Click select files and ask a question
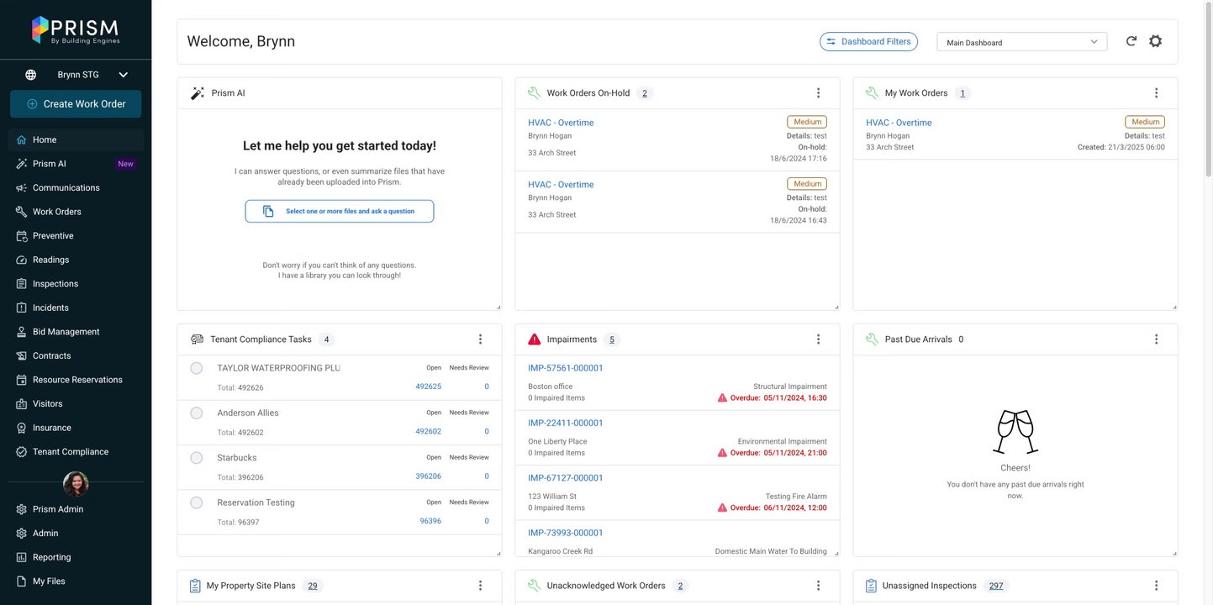This screenshot has width=1213, height=605. pos(340,212)
